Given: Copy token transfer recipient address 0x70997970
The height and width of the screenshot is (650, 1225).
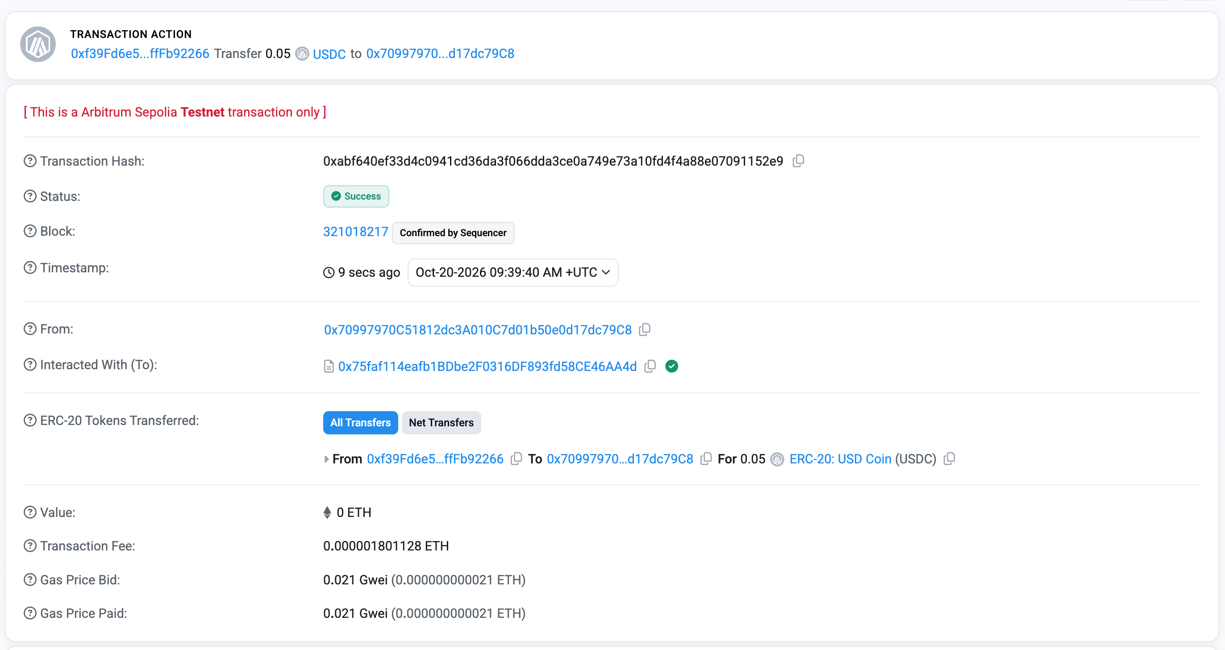Looking at the screenshot, I should (x=706, y=459).
